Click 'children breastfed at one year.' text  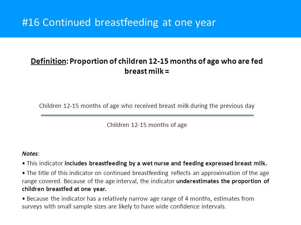[x=64, y=189]
